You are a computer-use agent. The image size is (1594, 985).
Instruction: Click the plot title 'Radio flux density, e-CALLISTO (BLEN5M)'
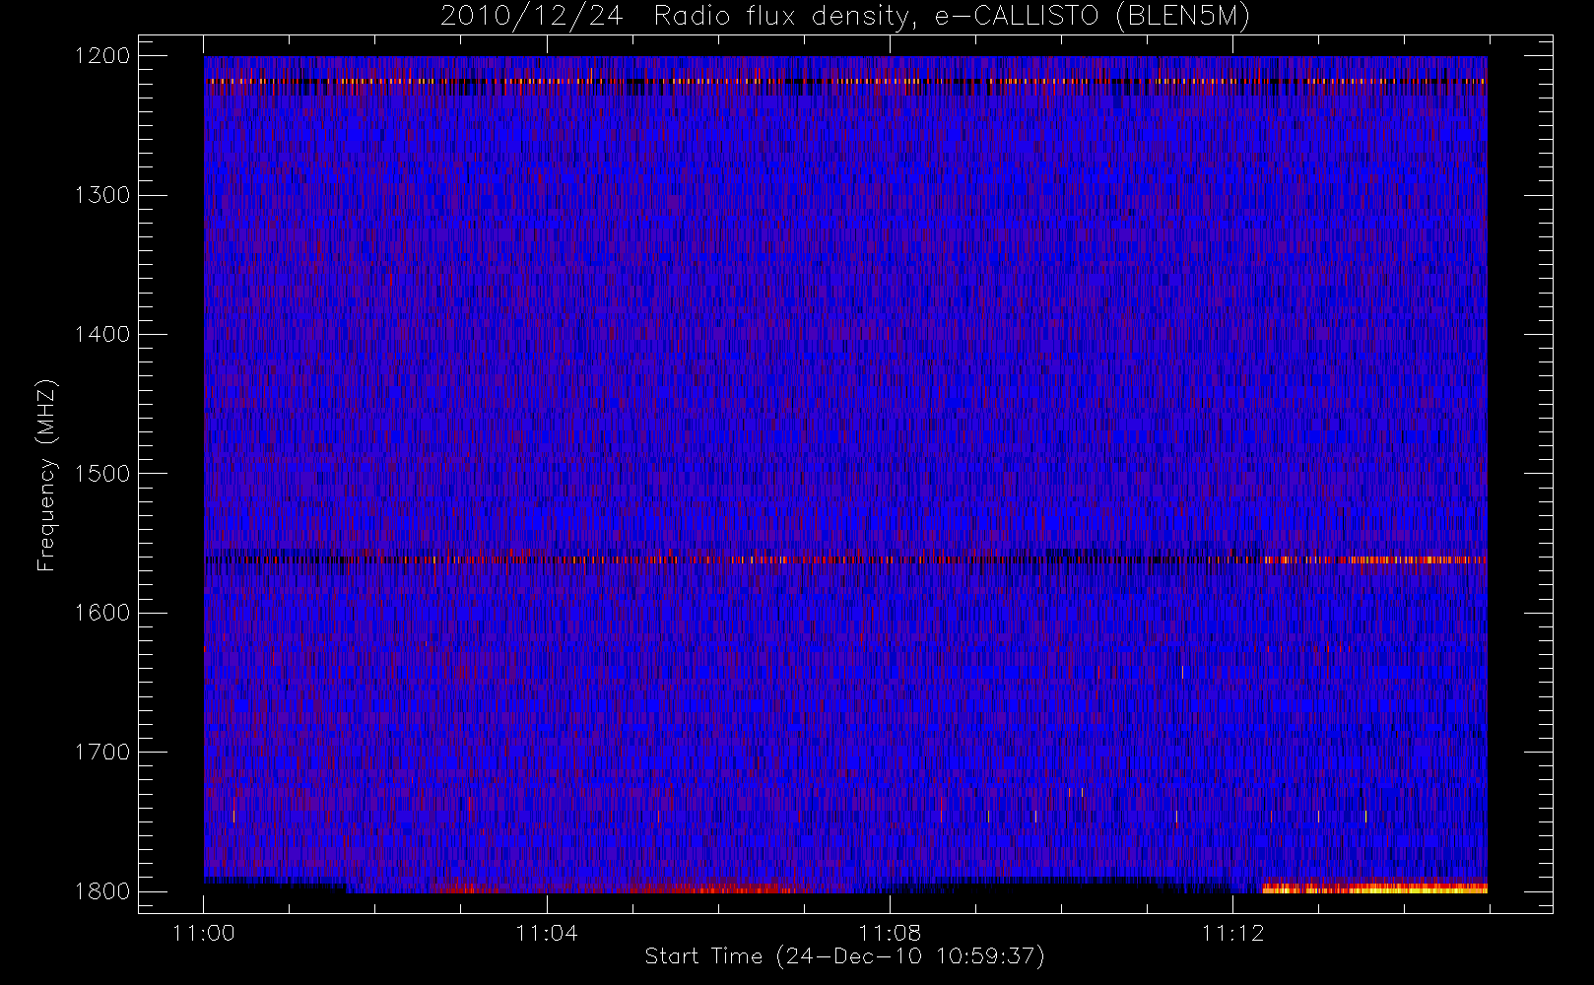tap(952, 17)
